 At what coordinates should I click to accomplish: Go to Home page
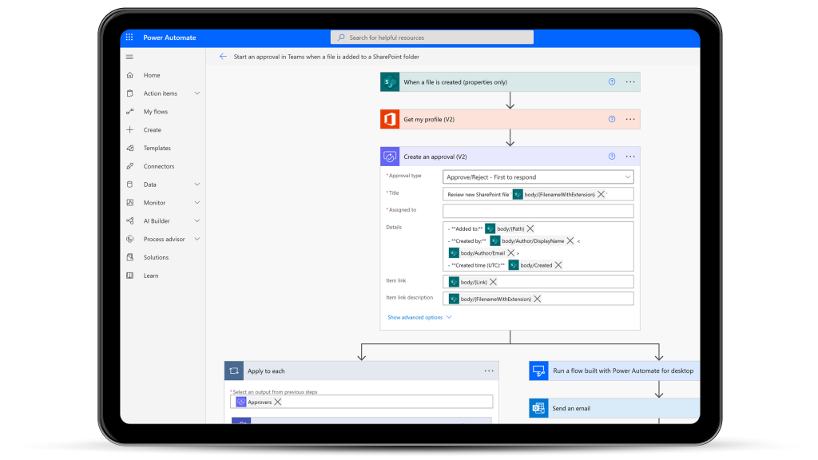152,75
